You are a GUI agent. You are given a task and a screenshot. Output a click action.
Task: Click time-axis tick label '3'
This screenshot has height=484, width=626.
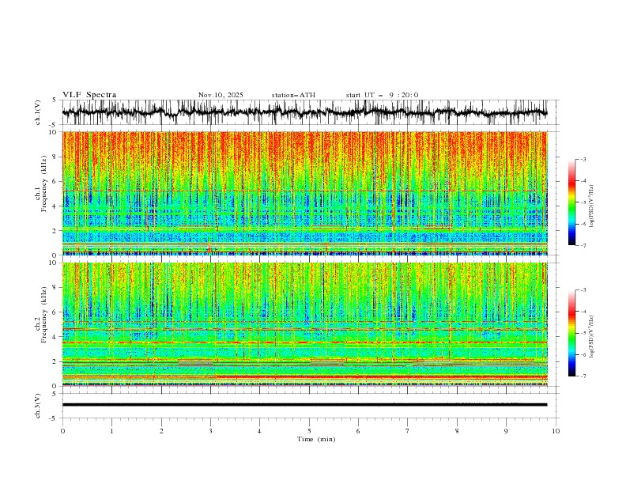[210, 431]
